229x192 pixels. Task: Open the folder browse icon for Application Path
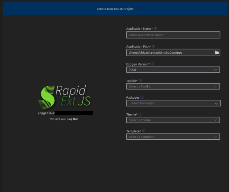tap(217, 53)
